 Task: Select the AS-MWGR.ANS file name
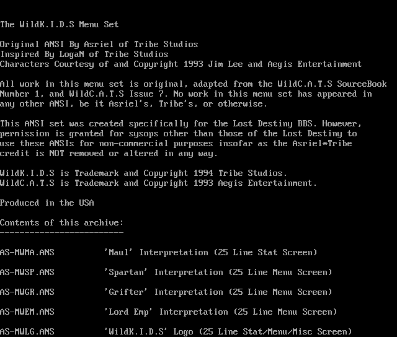pyautogui.click(x=27, y=292)
